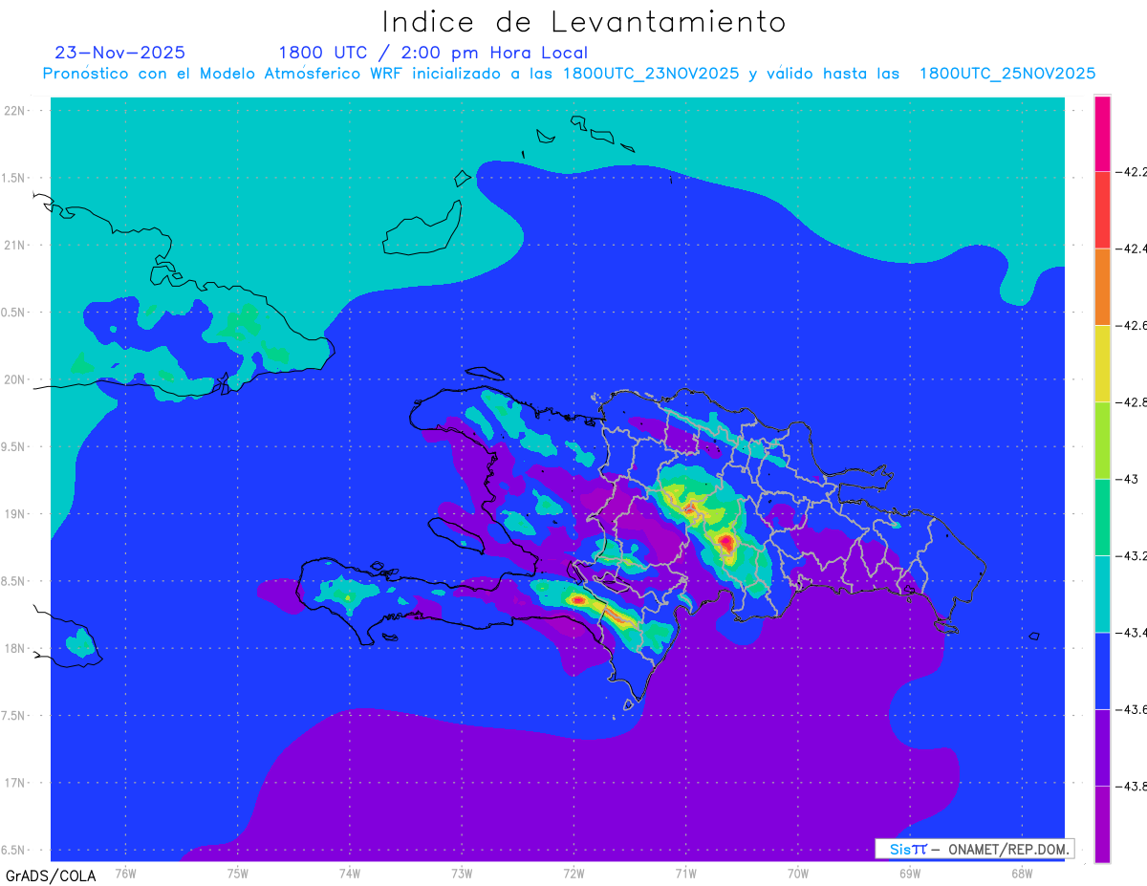Click the '71W' longitude label

(x=685, y=872)
